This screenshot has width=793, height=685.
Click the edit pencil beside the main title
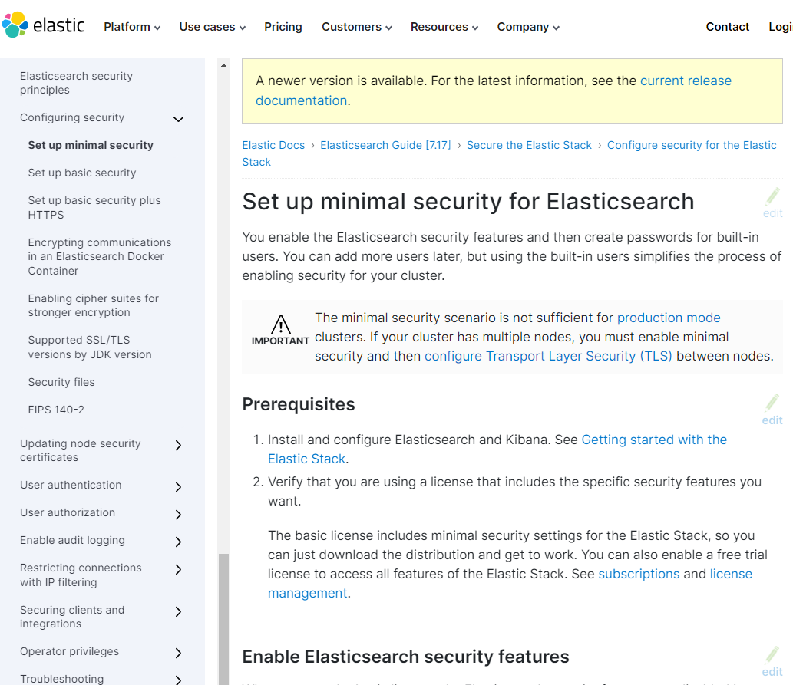click(773, 203)
